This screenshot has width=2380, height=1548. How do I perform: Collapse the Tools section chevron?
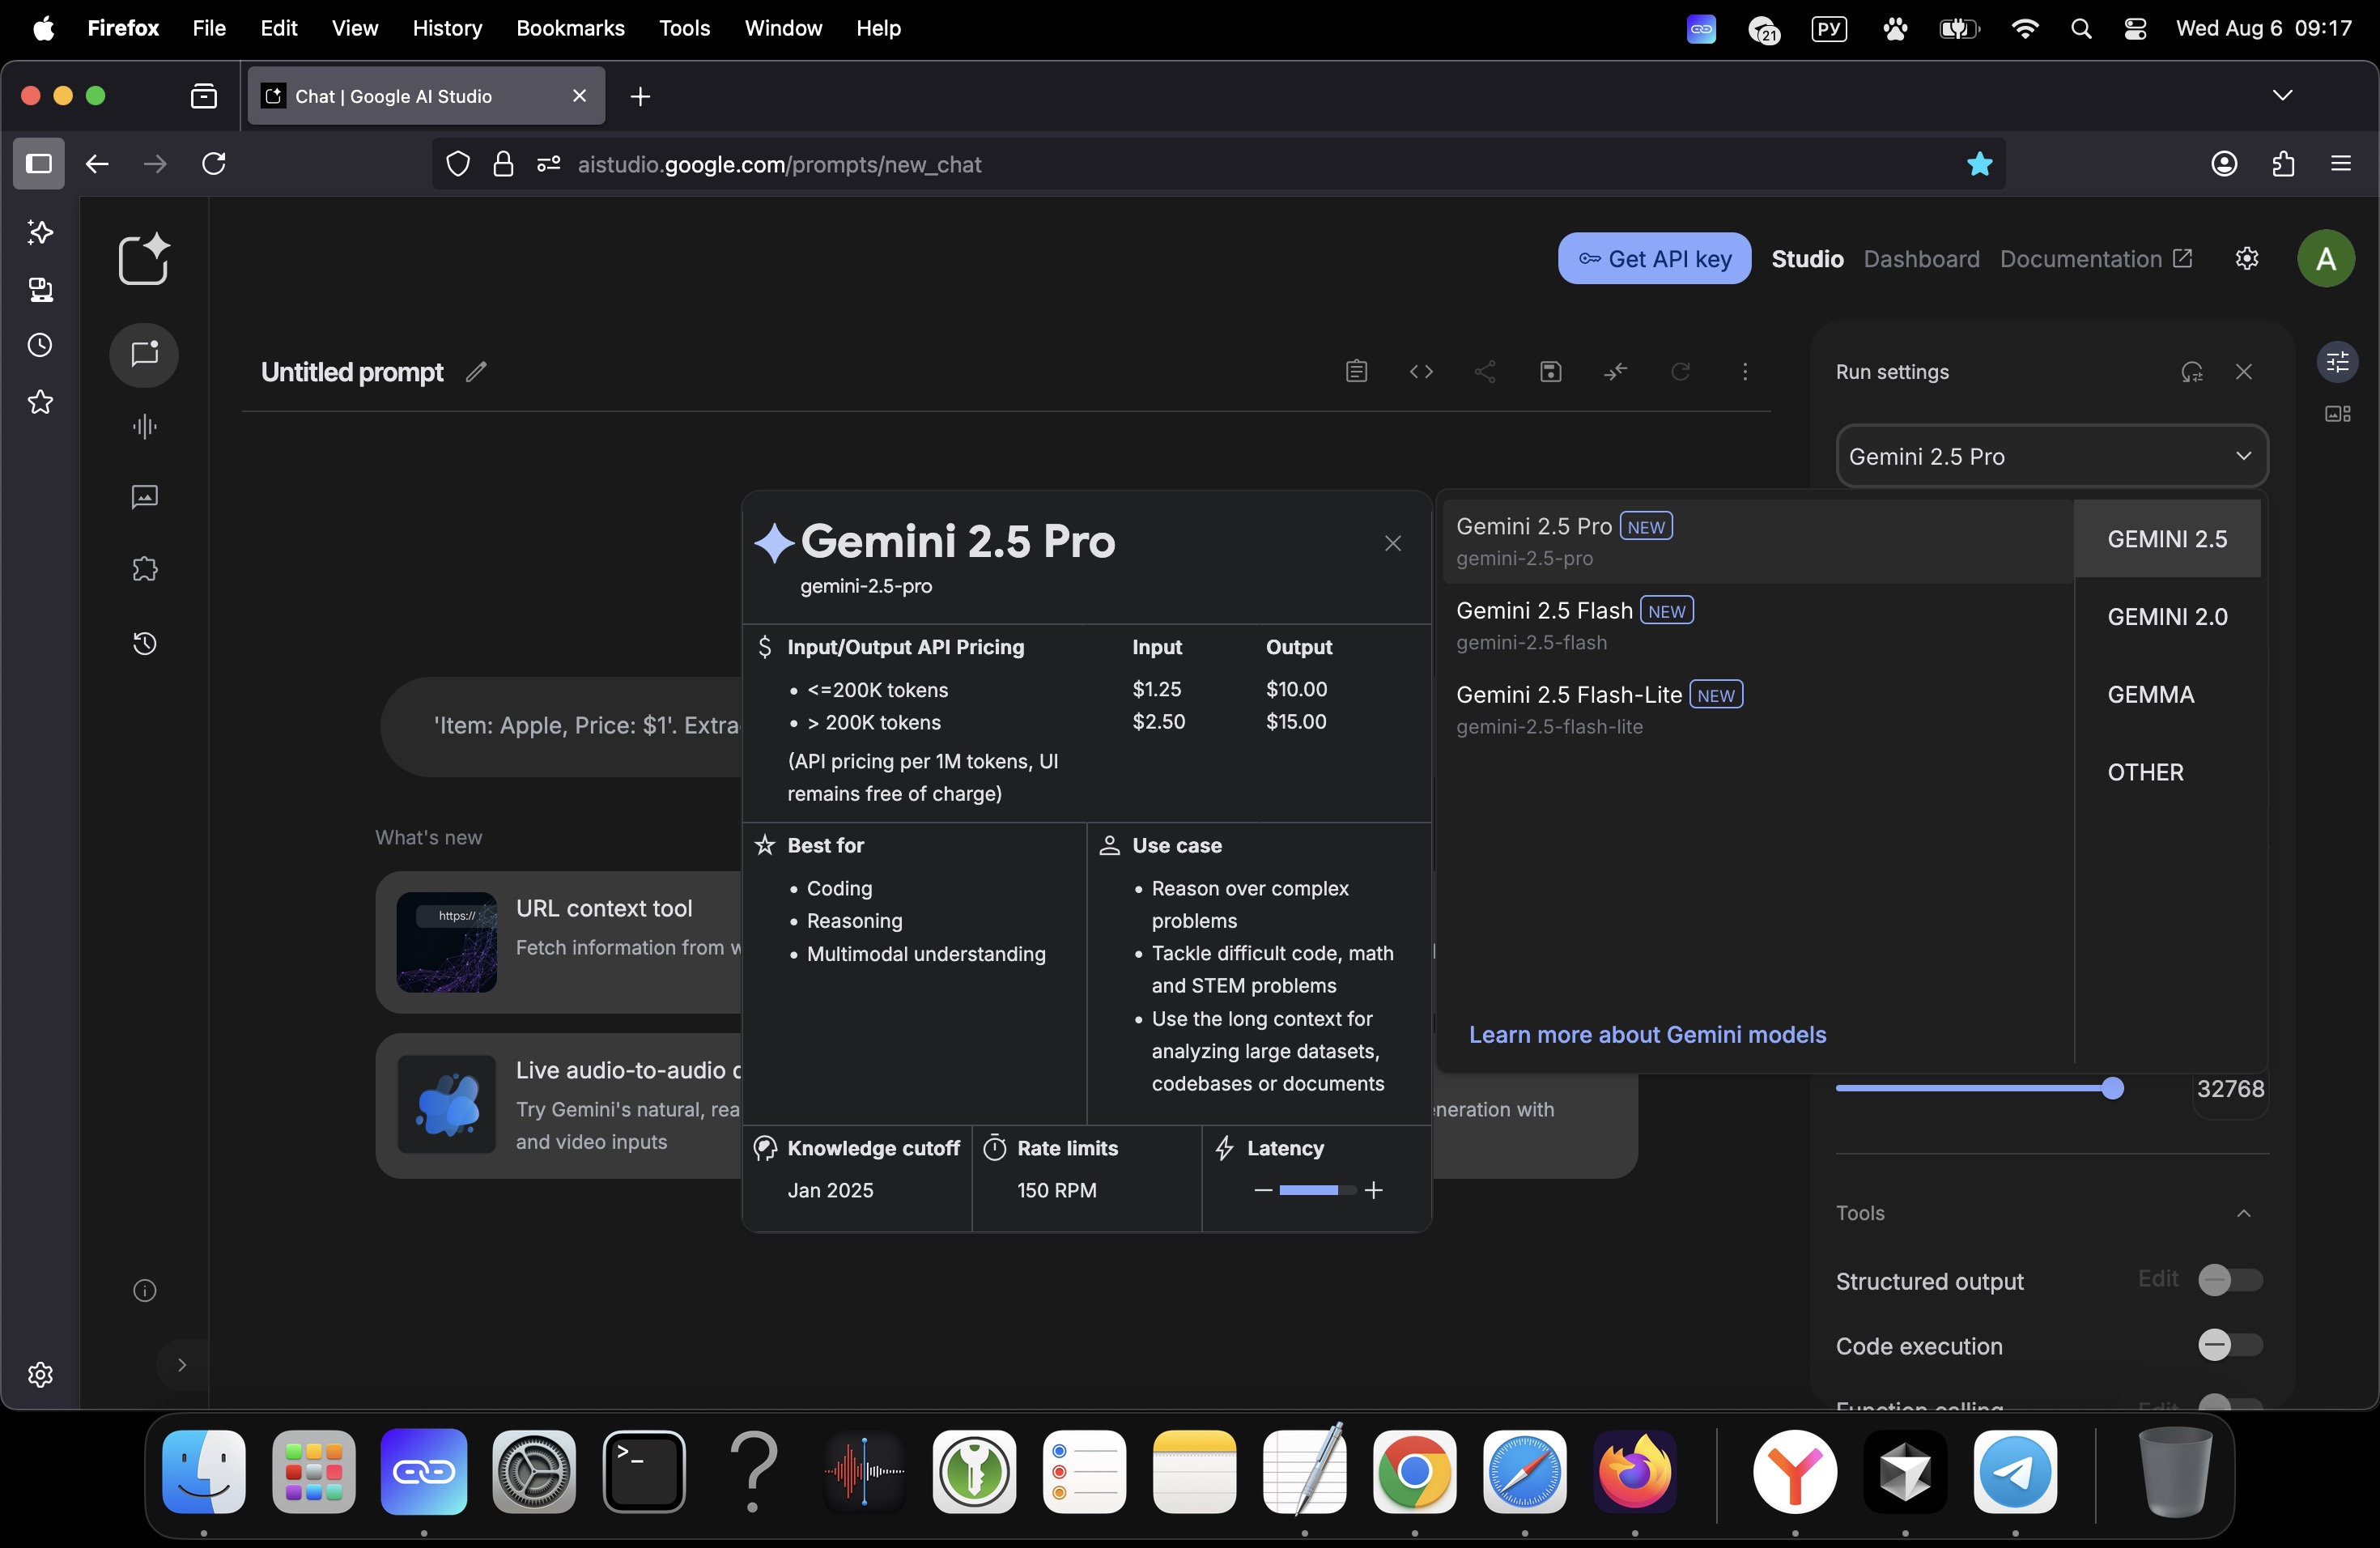pyautogui.click(x=2243, y=1213)
